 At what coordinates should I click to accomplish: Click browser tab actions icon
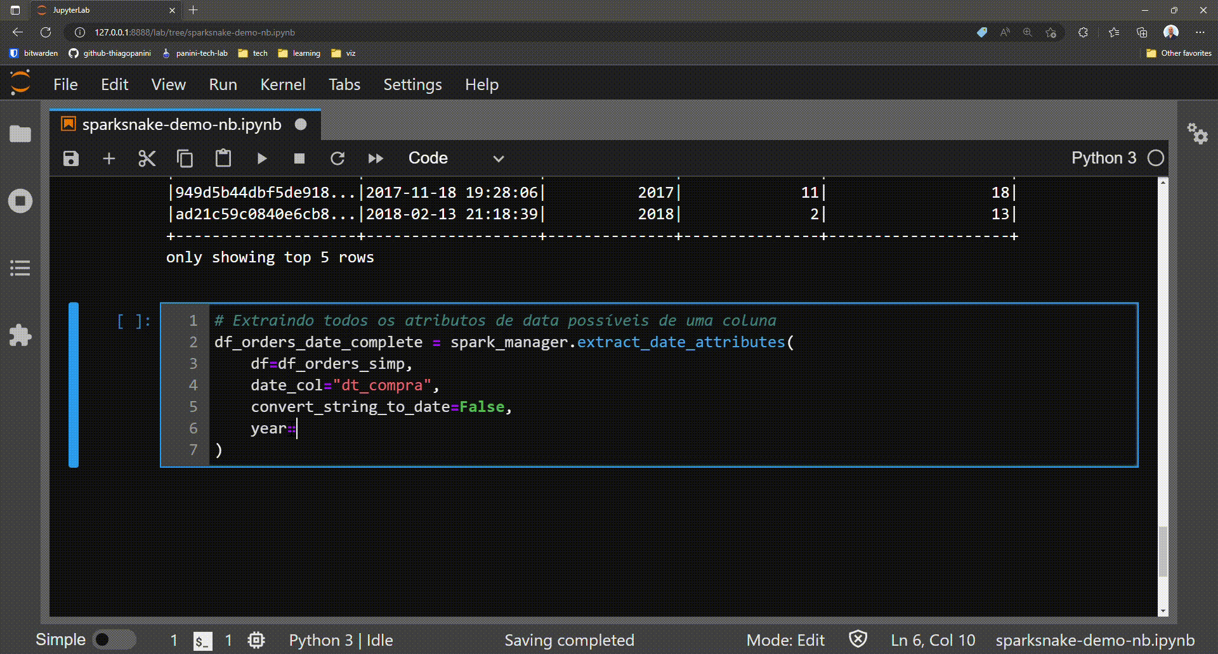15,10
